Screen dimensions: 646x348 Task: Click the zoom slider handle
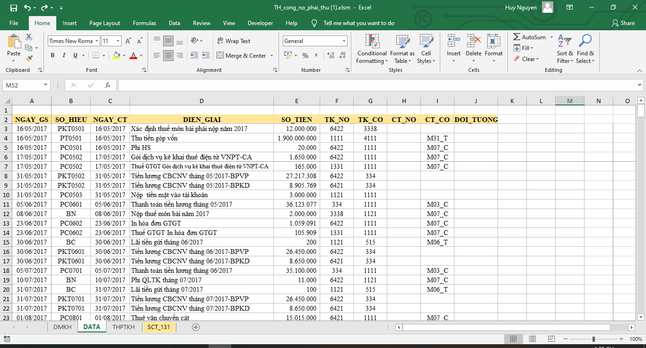594,339
